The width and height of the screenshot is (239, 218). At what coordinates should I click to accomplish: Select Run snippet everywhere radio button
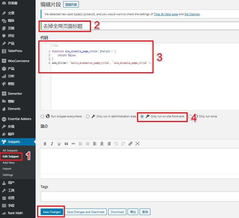pyautogui.click(x=42, y=116)
